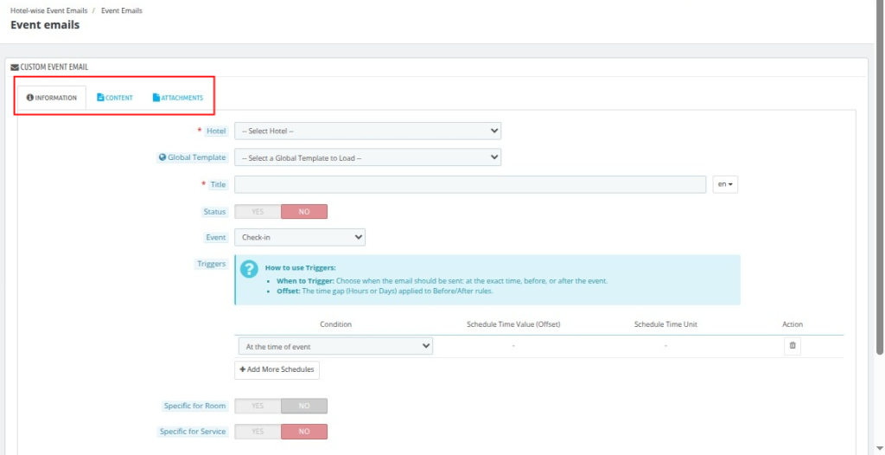The height and width of the screenshot is (455, 885).
Task: Open the 'en' language selector
Action: pos(724,184)
